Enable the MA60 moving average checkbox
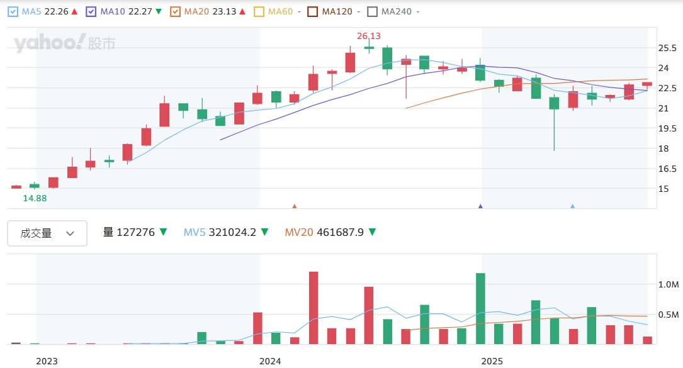The width and height of the screenshot is (683, 368). [x=259, y=11]
